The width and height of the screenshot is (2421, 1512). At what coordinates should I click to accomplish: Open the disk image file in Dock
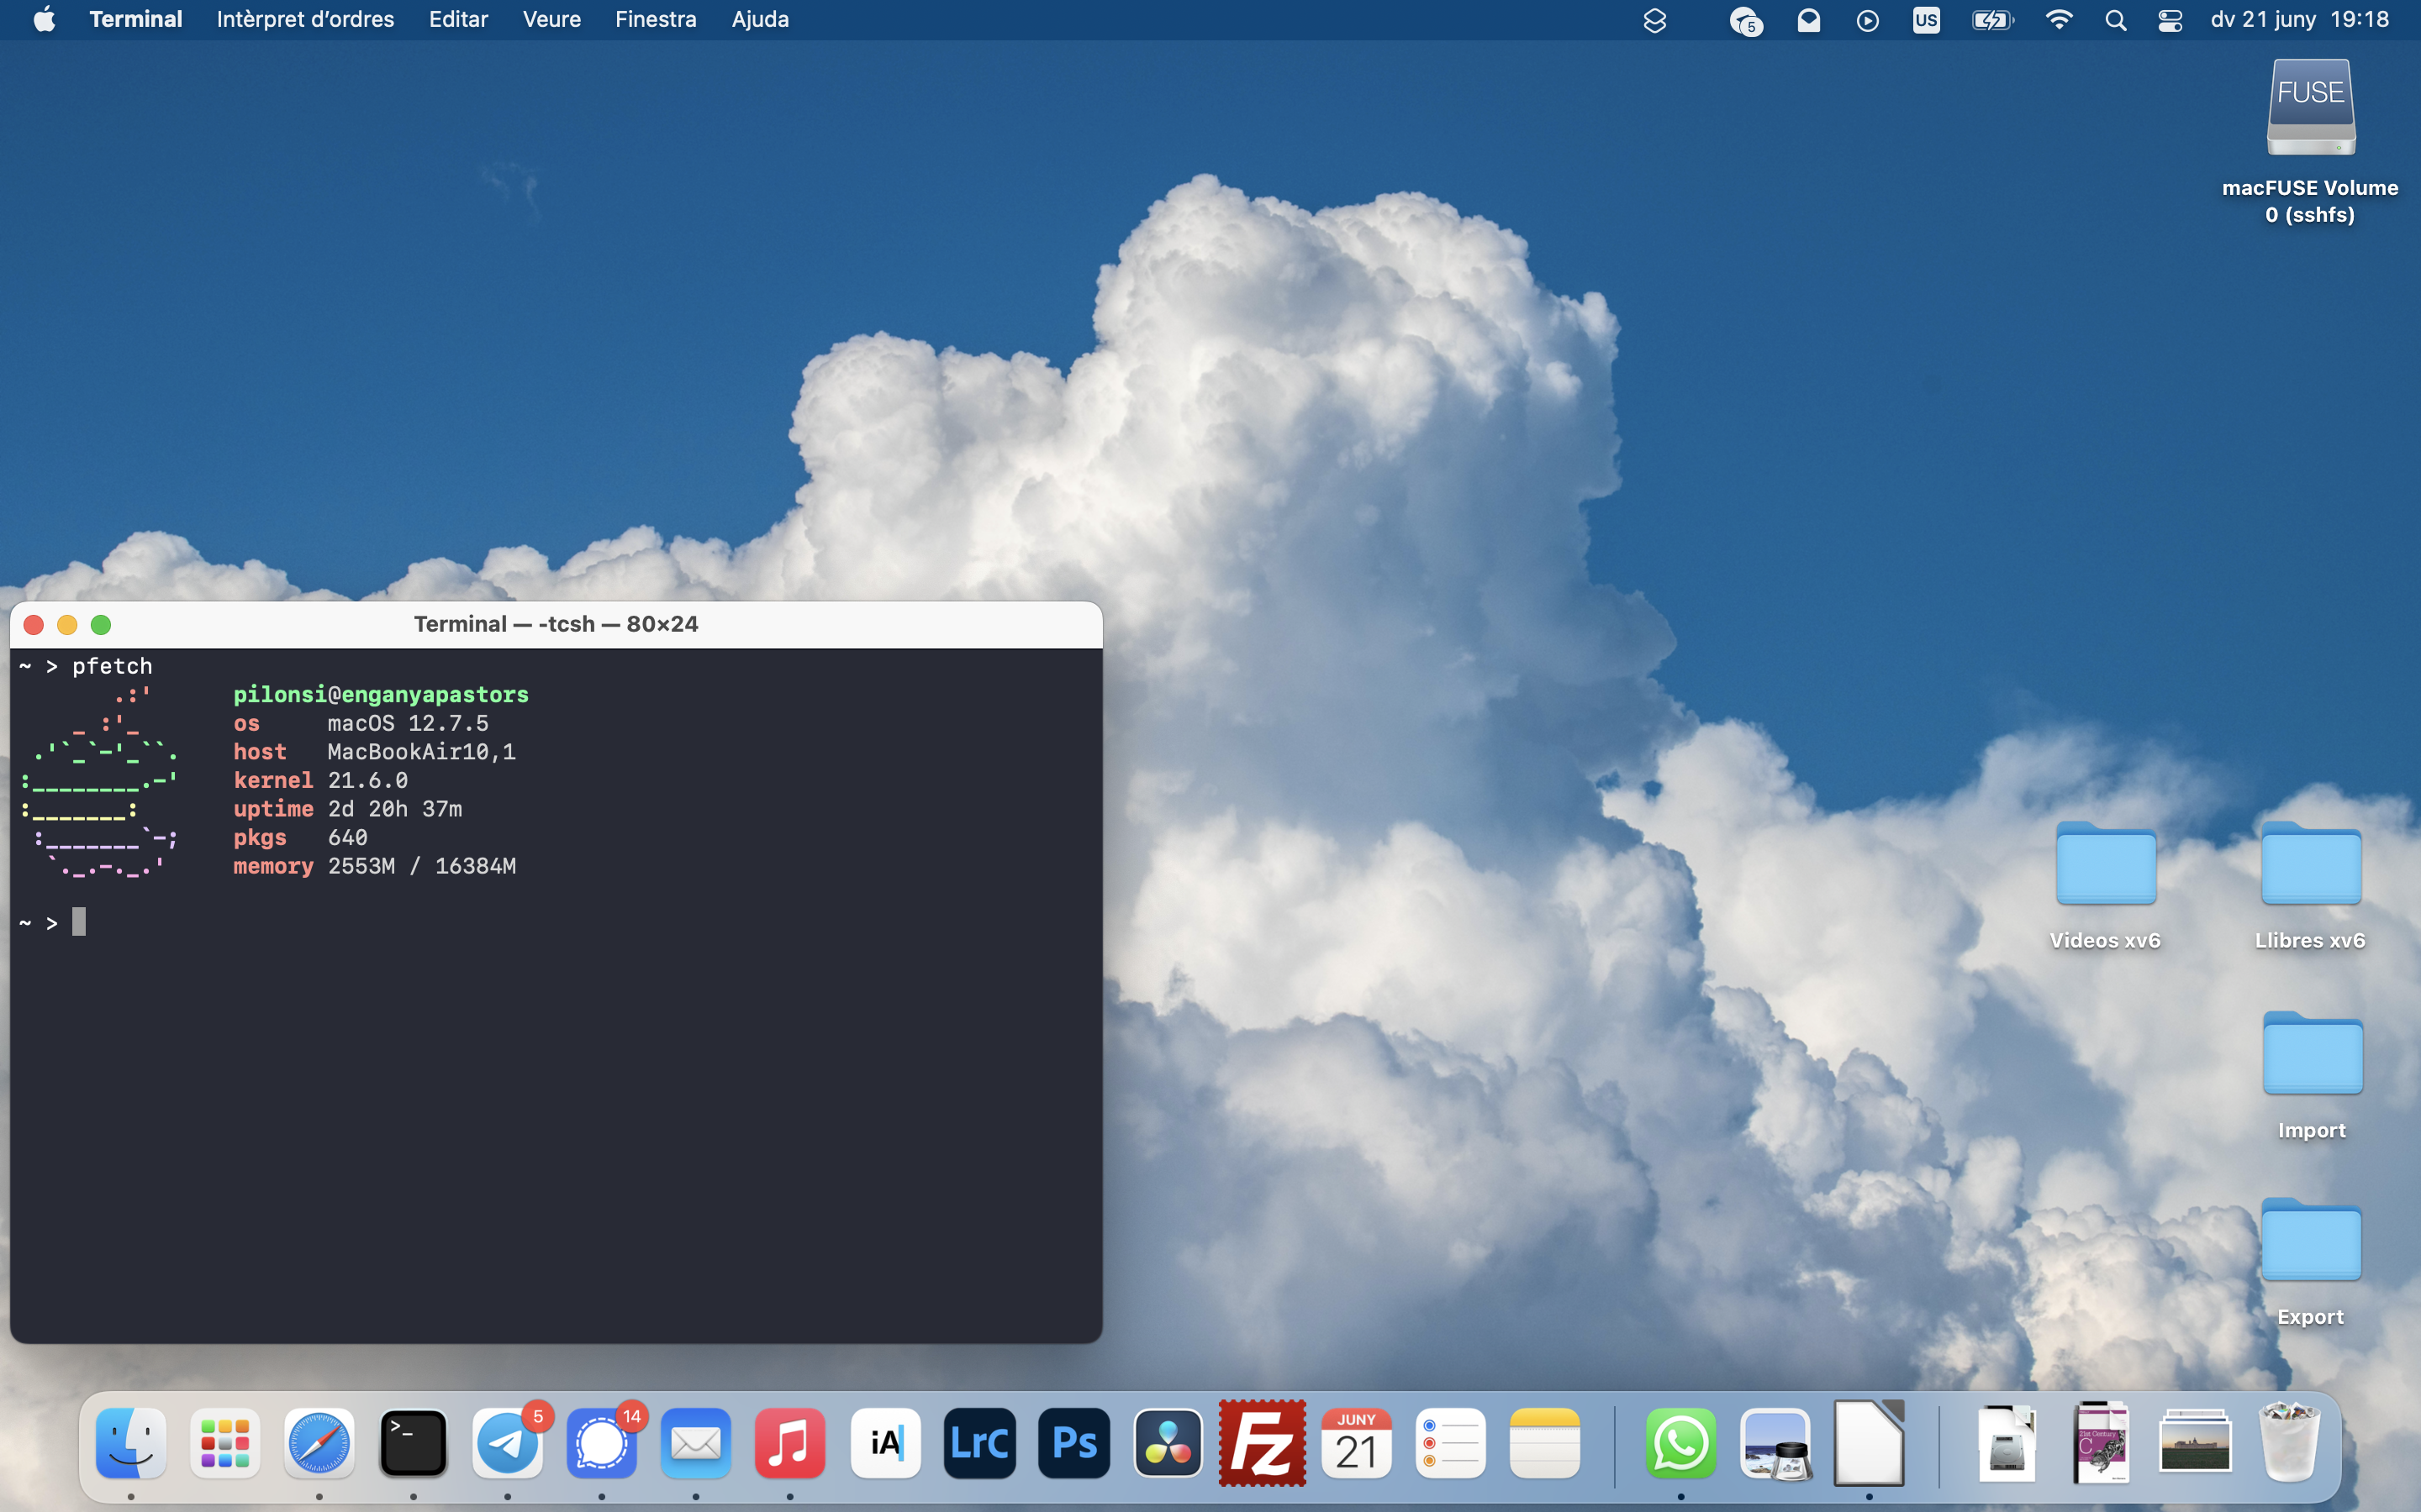click(2007, 1443)
